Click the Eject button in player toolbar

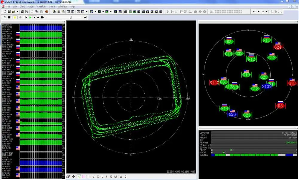[4, 17]
